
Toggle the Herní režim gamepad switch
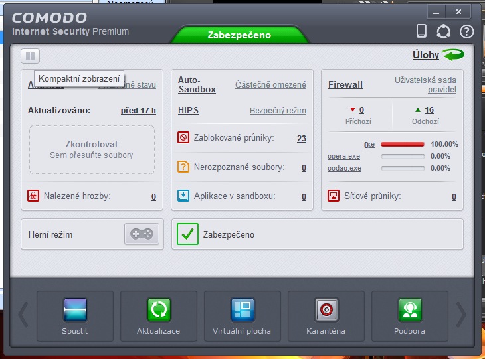click(142, 234)
